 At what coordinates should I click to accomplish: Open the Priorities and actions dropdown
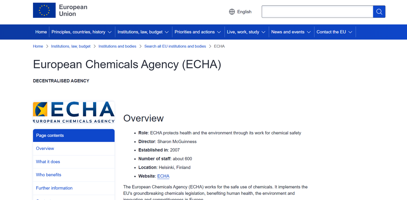[198, 32]
